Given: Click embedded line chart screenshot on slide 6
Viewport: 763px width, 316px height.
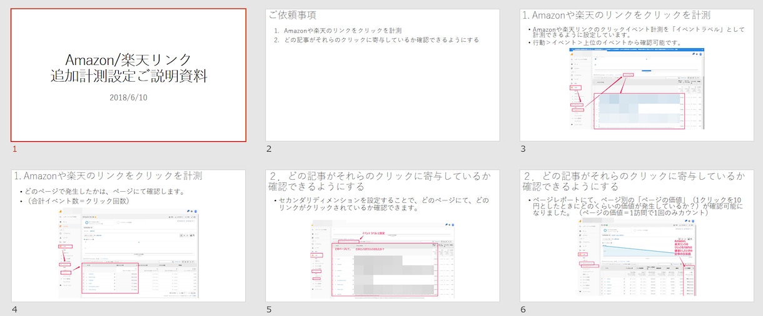Looking at the screenshot, I should tap(636, 258).
